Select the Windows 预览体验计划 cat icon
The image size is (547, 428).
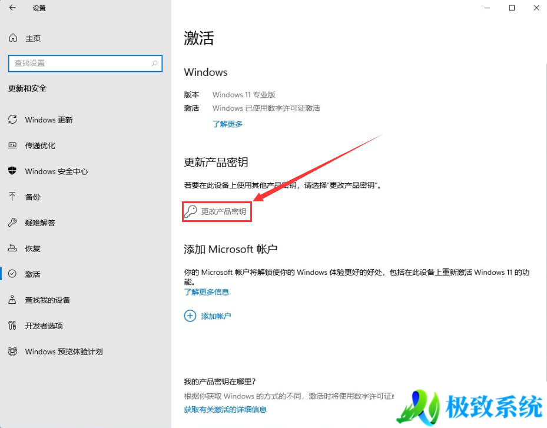pyautogui.click(x=12, y=351)
